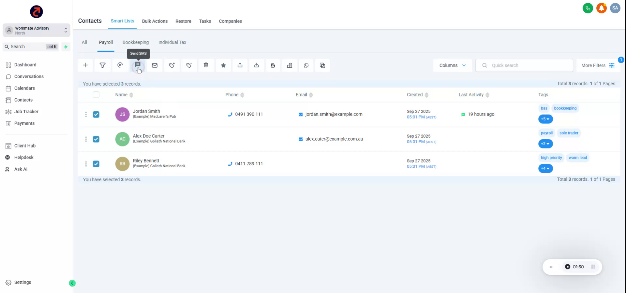626x293 pixels.
Task: Deselect Riley Bennett's checkbox
Action: [96, 164]
